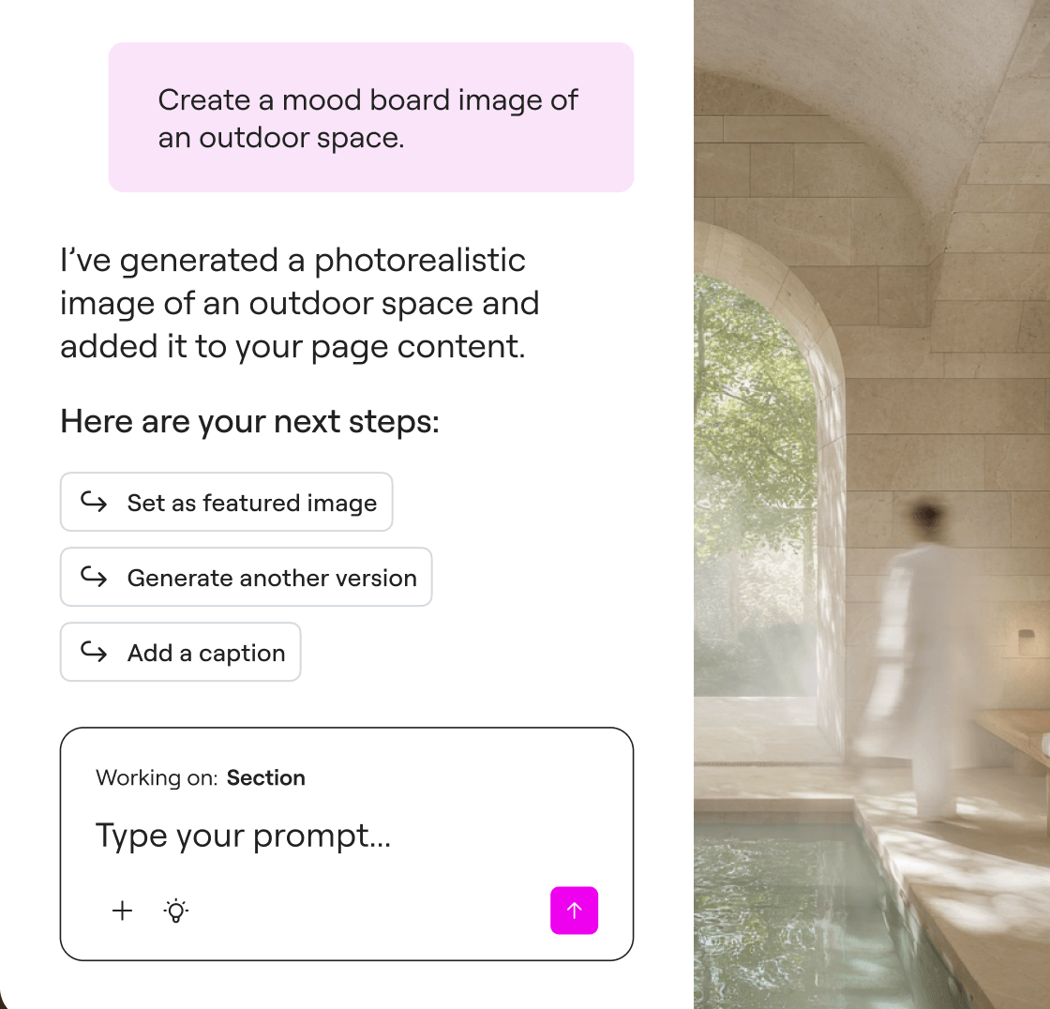Click the assistant's generated response text
The width and height of the screenshot is (1050, 1009).
(x=299, y=304)
